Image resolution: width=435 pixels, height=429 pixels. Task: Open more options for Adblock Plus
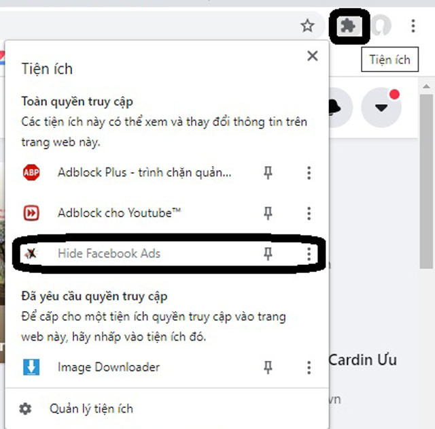(x=309, y=173)
